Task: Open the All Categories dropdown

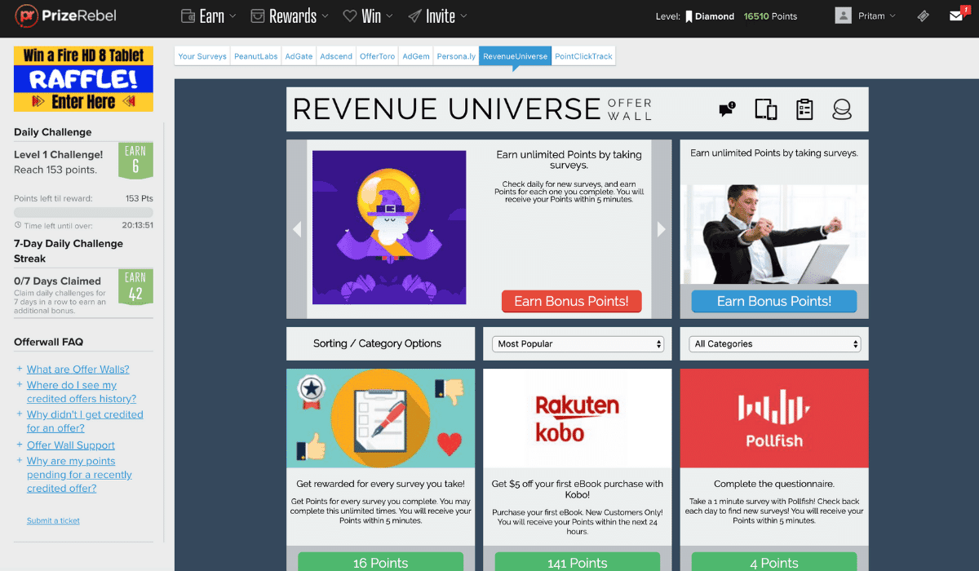Action: click(x=774, y=343)
